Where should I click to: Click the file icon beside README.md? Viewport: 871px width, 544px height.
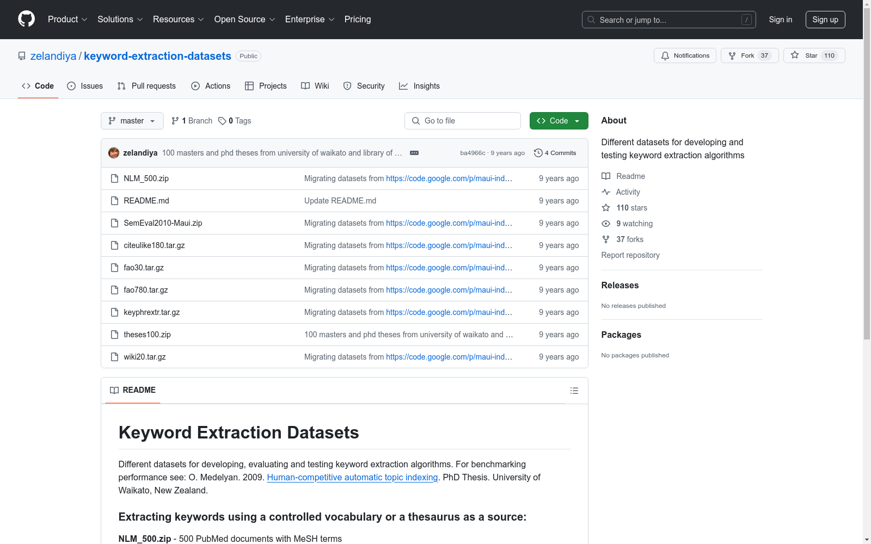pyautogui.click(x=114, y=201)
